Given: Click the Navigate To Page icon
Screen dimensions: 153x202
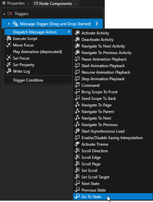Looking at the screenshot, I should click(x=77, y=105).
